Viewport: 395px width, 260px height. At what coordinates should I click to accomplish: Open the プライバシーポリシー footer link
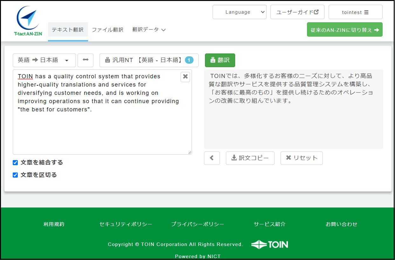(x=198, y=224)
